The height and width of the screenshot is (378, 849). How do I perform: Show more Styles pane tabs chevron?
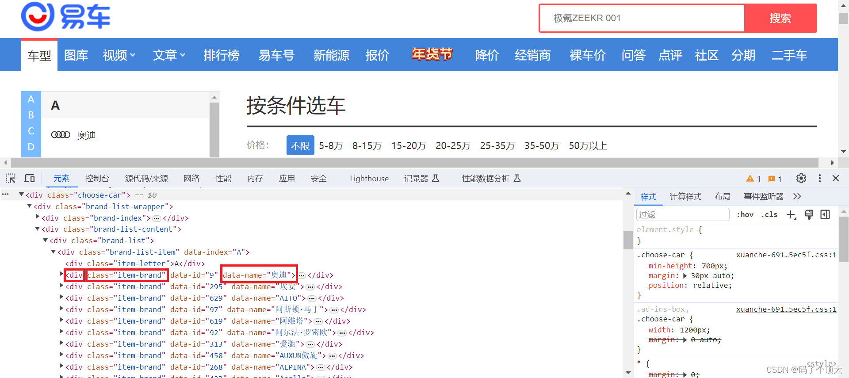tap(797, 196)
